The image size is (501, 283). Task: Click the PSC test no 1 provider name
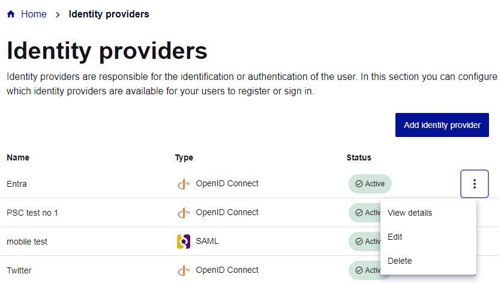tap(32, 213)
